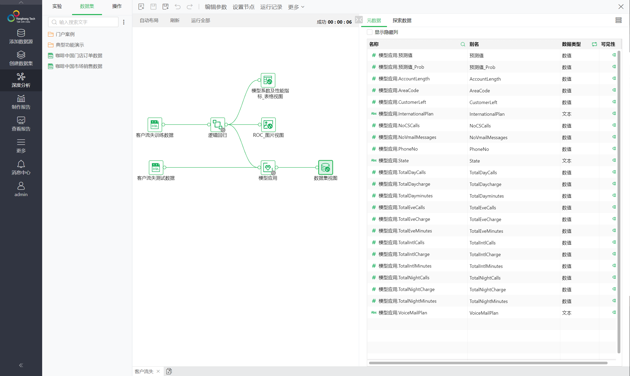Open the list view icon at panel top right
This screenshot has width=630, height=376.
(x=619, y=20)
